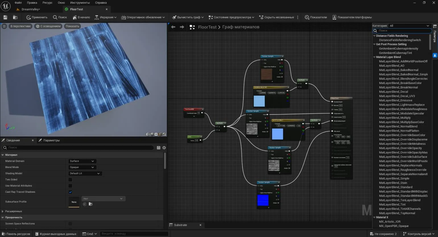Click the Показатели stats icon
438x237 pixels.
pyautogui.click(x=307, y=17)
